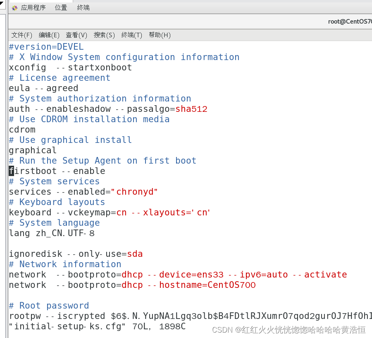
Task: Click the 'lang zh_CN.UTF-8' line
Action: 52,233
